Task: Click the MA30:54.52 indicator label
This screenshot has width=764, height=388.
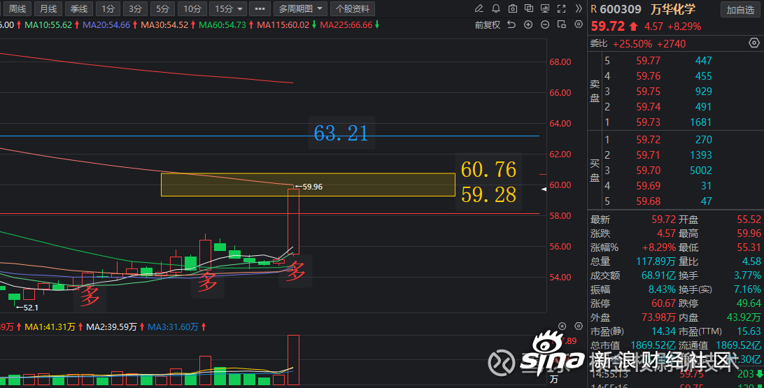Action: click(x=164, y=25)
